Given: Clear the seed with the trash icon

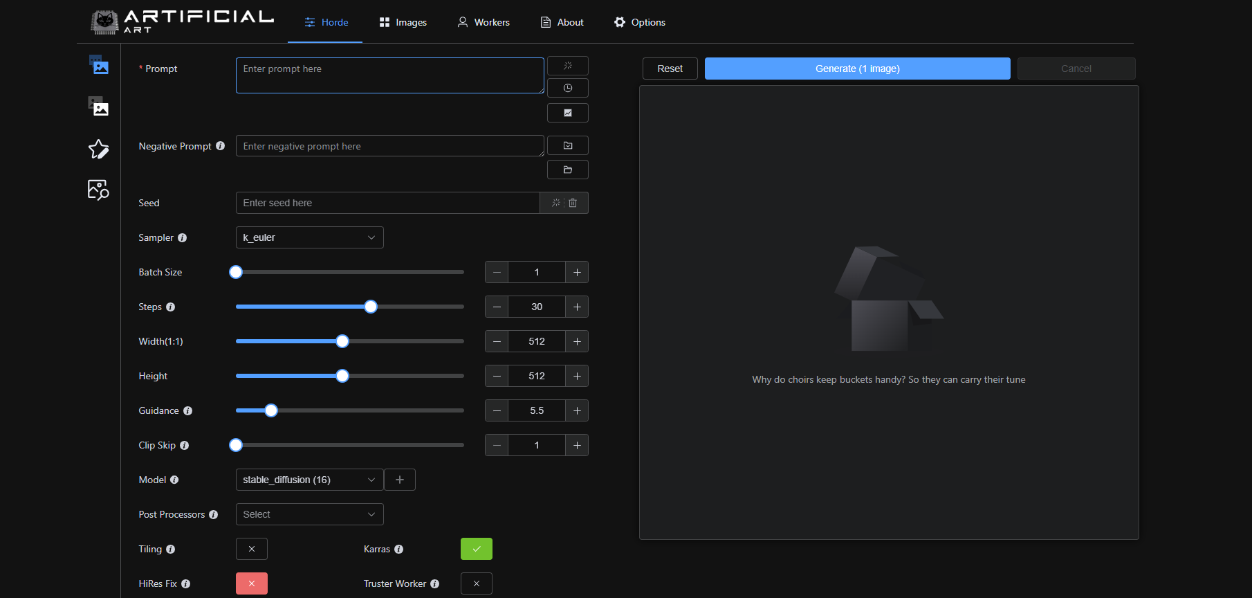Looking at the screenshot, I should point(573,203).
